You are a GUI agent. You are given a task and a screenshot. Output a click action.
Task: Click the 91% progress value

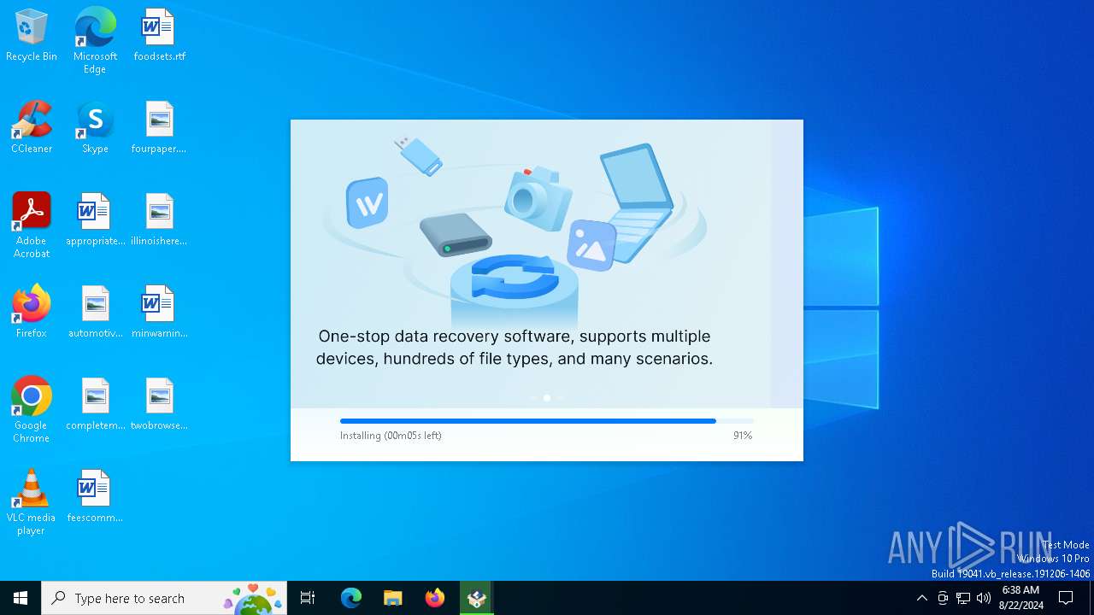[743, 436]
